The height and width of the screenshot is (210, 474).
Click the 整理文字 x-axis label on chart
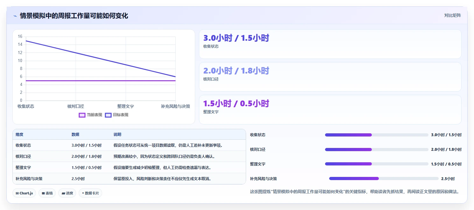pos(125,106)
